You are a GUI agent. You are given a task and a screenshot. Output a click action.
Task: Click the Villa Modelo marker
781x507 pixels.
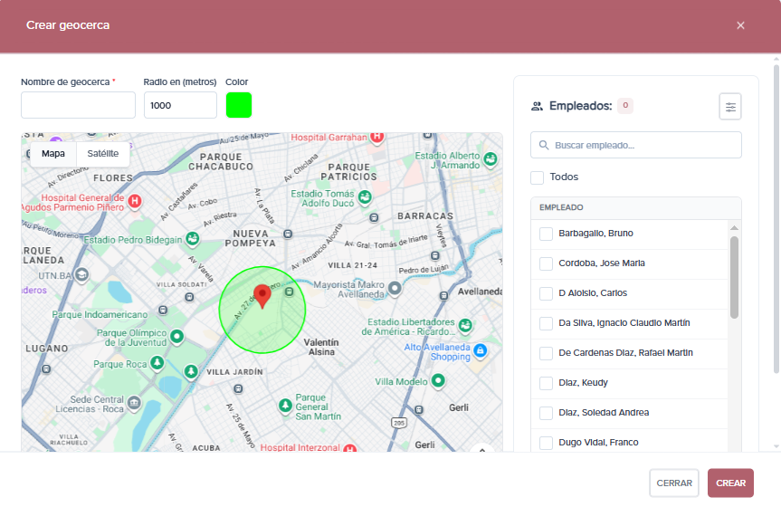[x=438, y=381]
